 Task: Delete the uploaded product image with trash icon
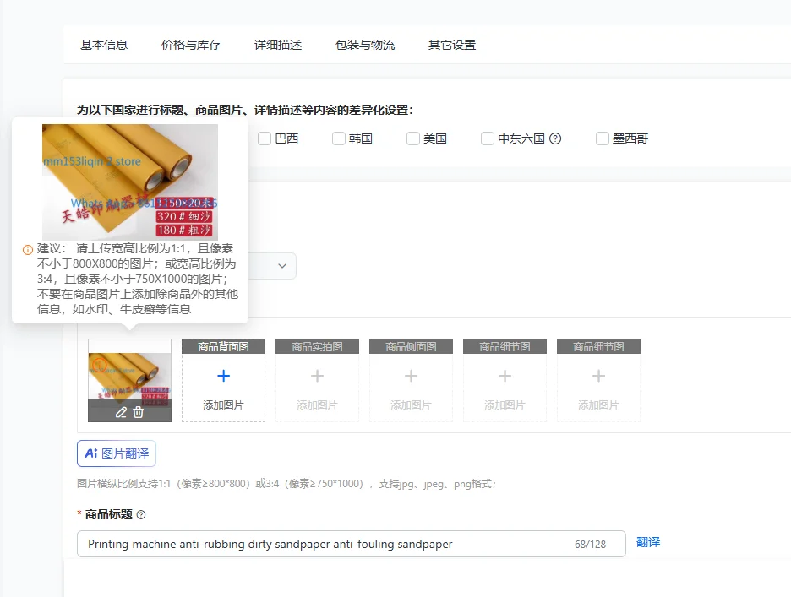click(x=139, y=412)
